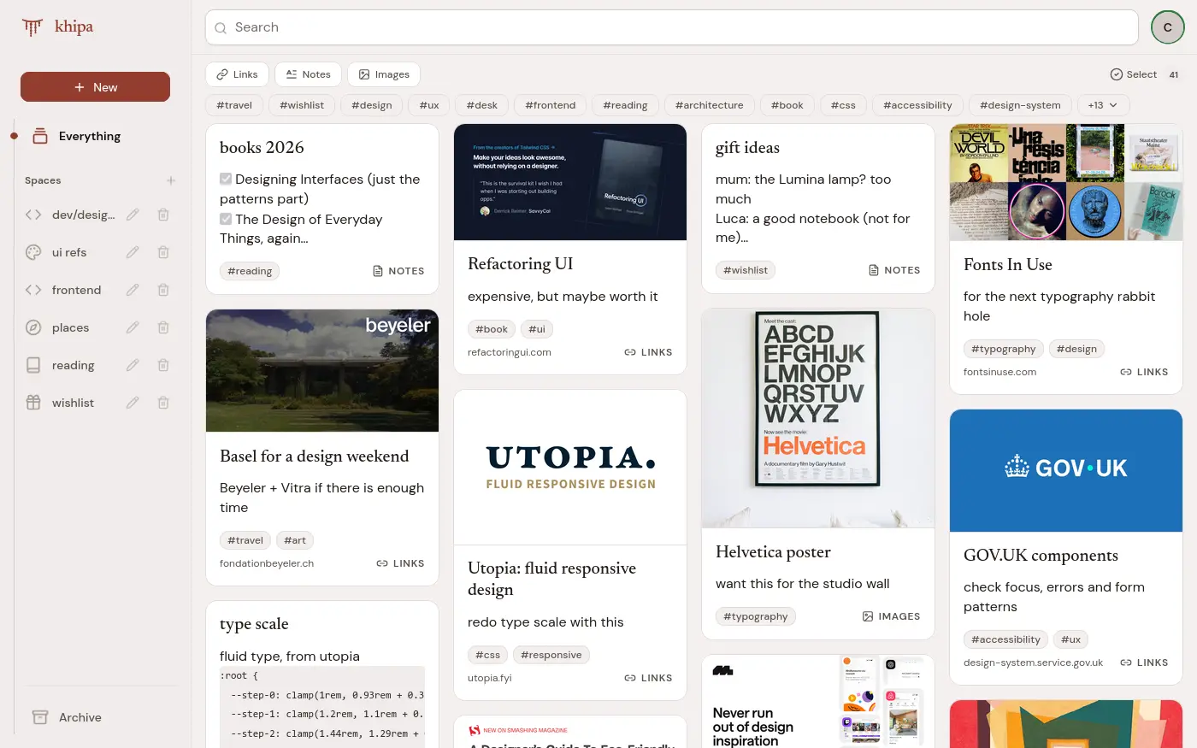Select the #accessibility filter chip in the tag bar
Screen dimensions: 1197x748
point(917,105)
